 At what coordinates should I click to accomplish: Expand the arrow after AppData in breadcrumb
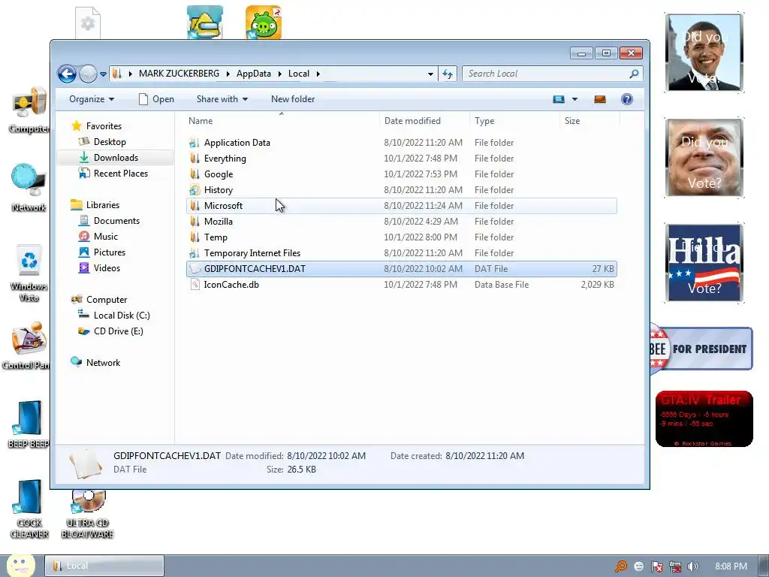279,74
